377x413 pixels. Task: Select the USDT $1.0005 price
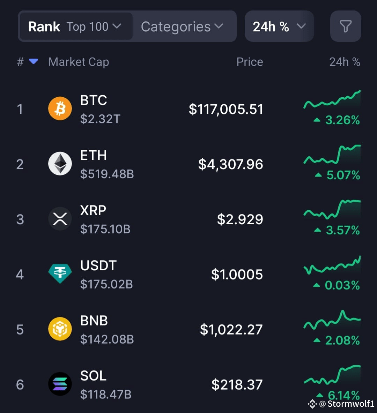click(237, 275)
